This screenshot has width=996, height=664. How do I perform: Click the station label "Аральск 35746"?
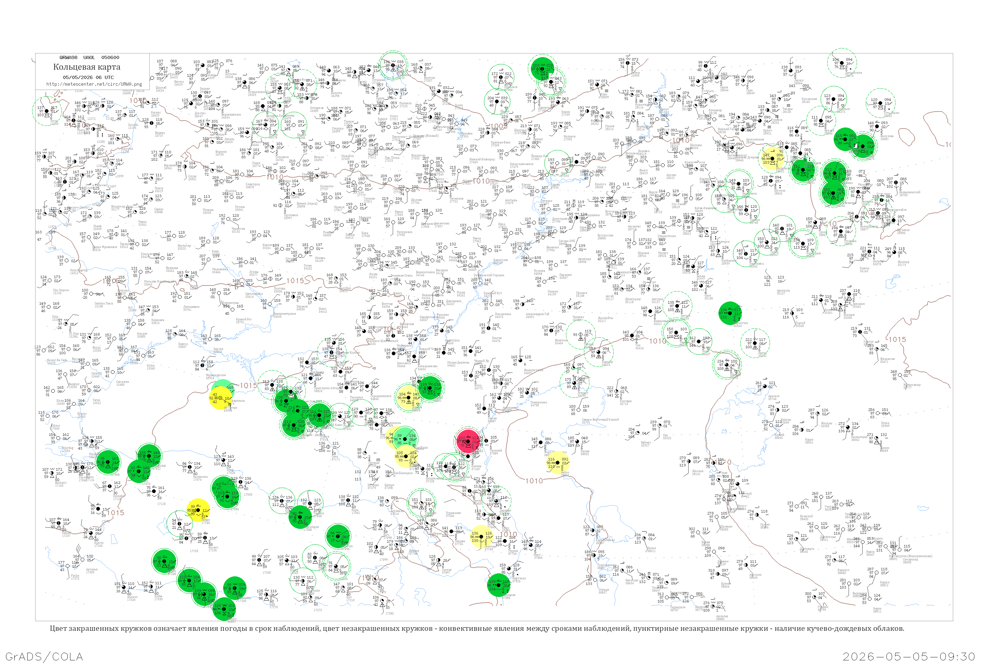(774, 397)
